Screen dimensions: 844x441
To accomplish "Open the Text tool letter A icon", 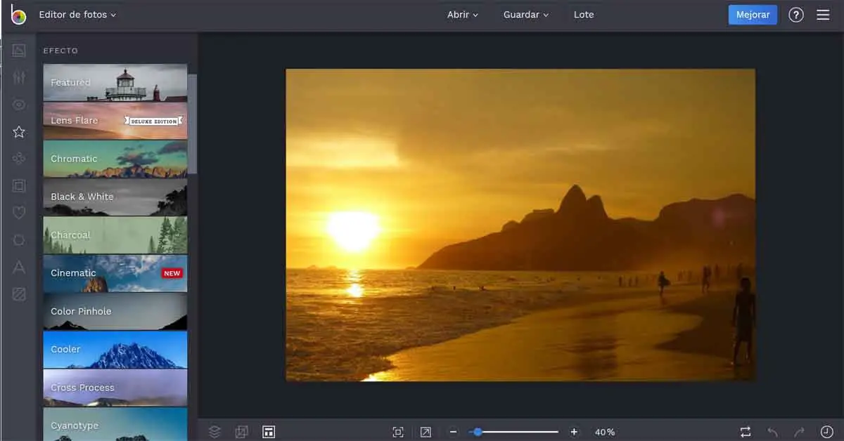I will [x=19, y=267].
